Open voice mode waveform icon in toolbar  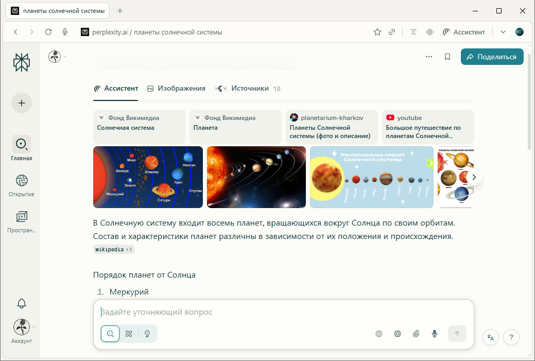429,32
